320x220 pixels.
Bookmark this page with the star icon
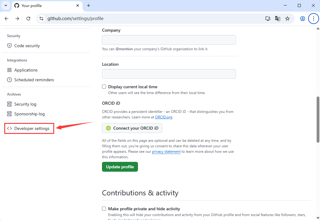tap(287, 19)
